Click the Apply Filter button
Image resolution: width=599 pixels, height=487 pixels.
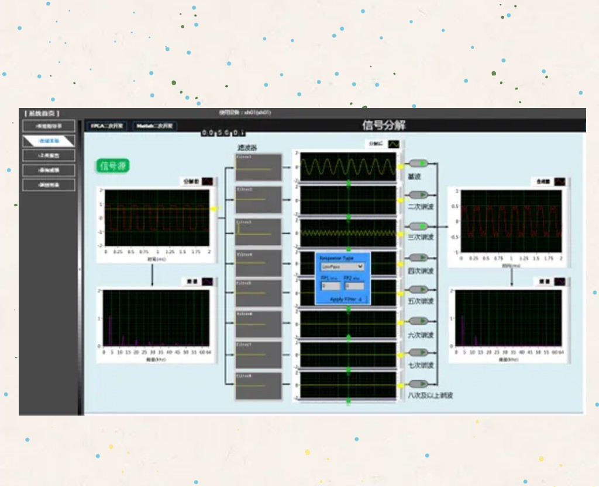tap(345, 300)
